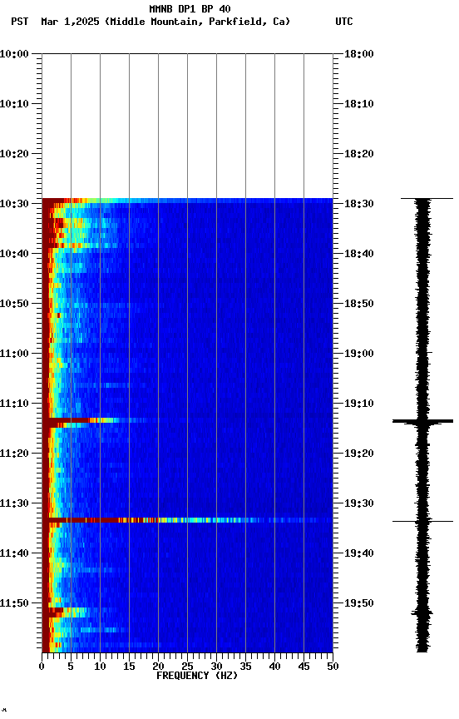Click the UTC time label 18:30
The image size is (459, 719).
(359, 204)
